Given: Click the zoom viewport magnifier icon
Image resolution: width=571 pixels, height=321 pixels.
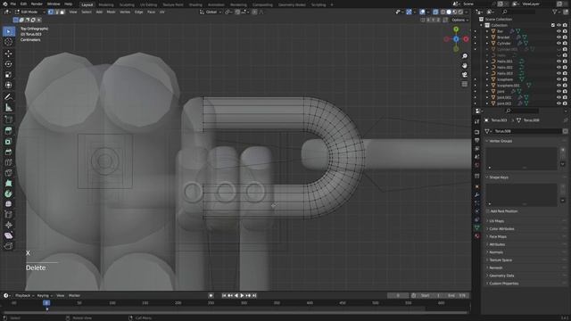Looking at the screenshot, I should click(465, 56).
